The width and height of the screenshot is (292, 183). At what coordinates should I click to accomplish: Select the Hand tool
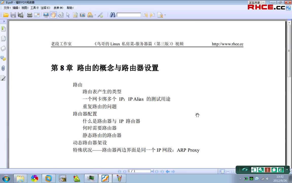[x=53, y=15]
